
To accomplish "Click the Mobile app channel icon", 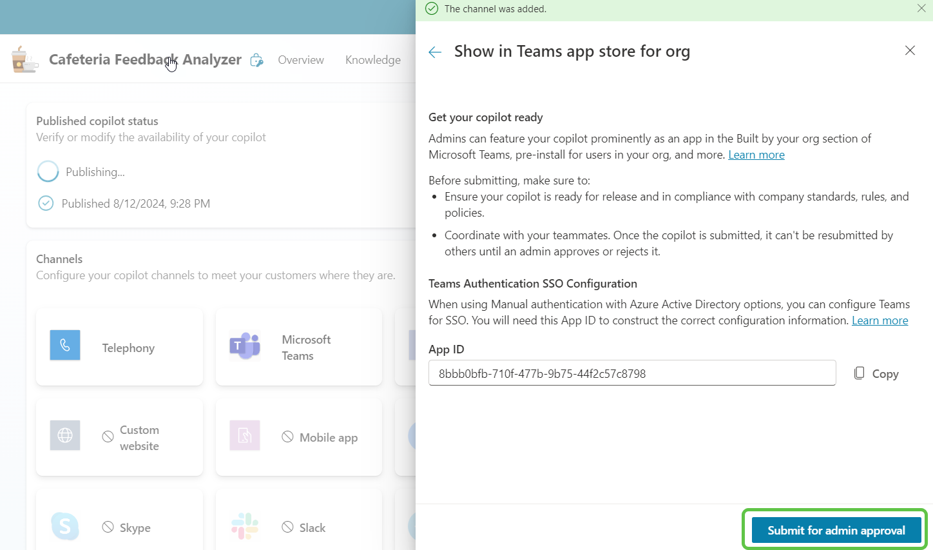I will pos(245,436).
